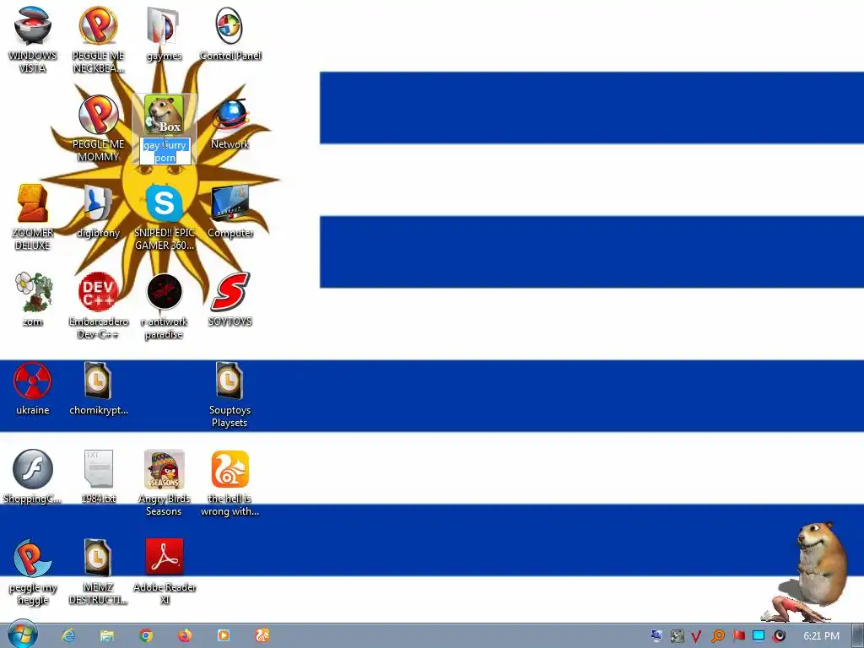Select the chomikrypt... desktop icon

(x=98, y=388)
